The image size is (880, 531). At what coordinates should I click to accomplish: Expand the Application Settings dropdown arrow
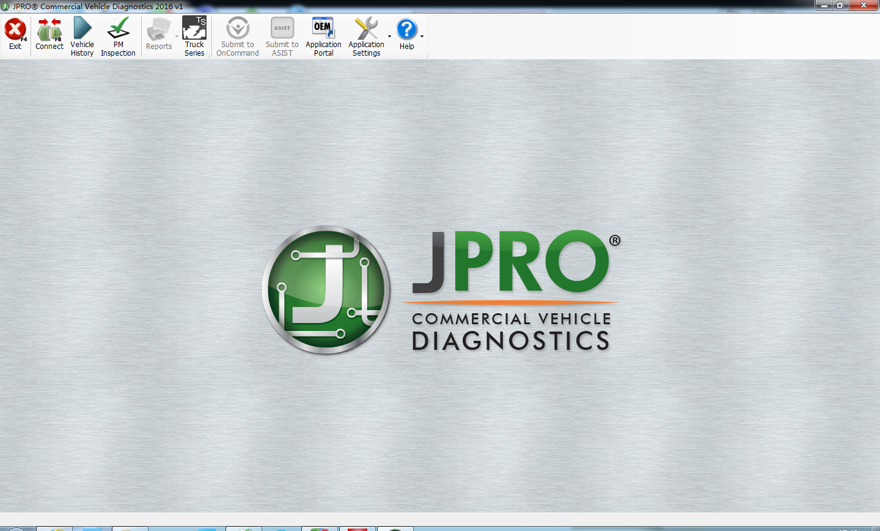click(390, 36)
